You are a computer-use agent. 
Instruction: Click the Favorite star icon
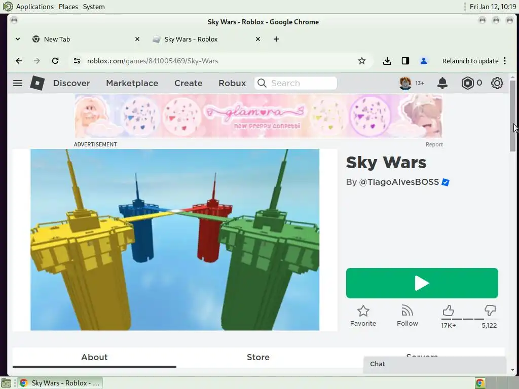point(363,311)
